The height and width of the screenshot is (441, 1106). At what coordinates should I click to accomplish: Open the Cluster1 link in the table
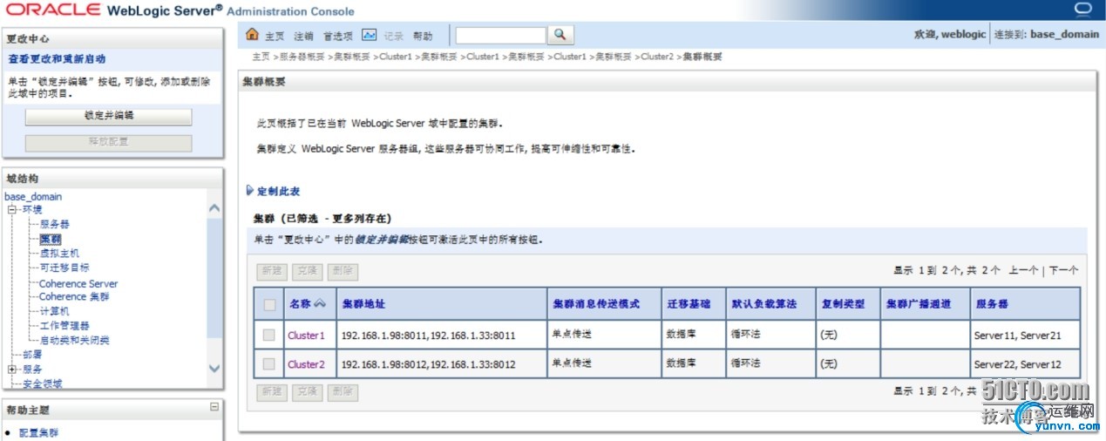point(306,336)
